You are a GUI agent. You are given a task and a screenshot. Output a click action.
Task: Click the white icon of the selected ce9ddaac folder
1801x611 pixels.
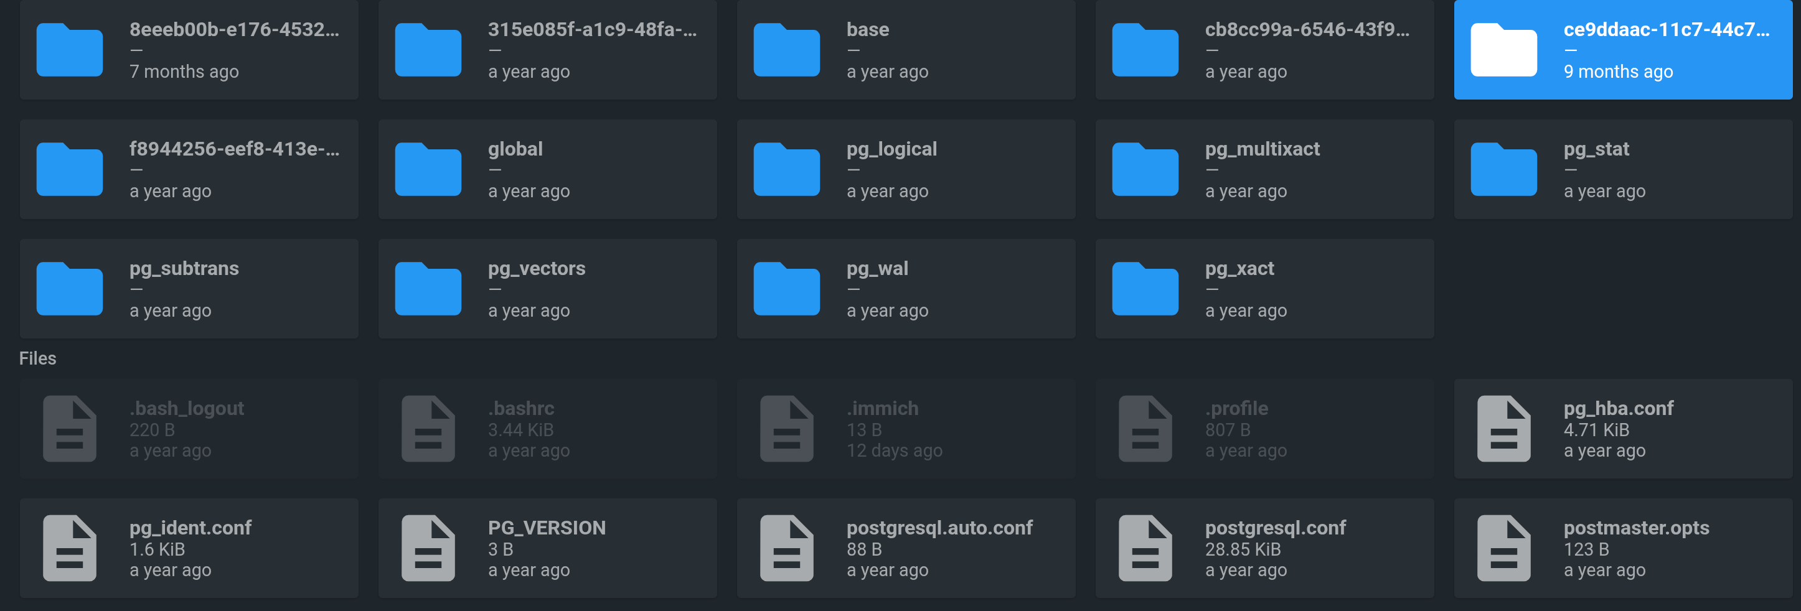[x=1503, y=50]
